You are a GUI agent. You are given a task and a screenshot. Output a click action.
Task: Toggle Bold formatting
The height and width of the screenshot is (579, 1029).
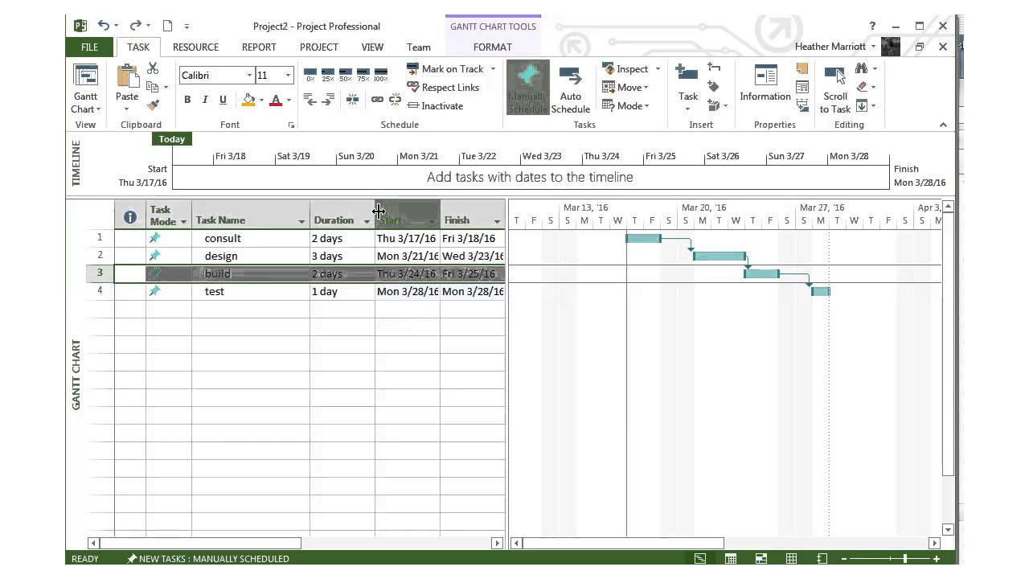coord(187,100)
